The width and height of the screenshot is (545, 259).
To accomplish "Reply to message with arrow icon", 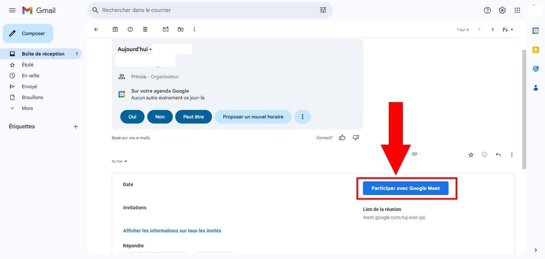I will point(498,155).
